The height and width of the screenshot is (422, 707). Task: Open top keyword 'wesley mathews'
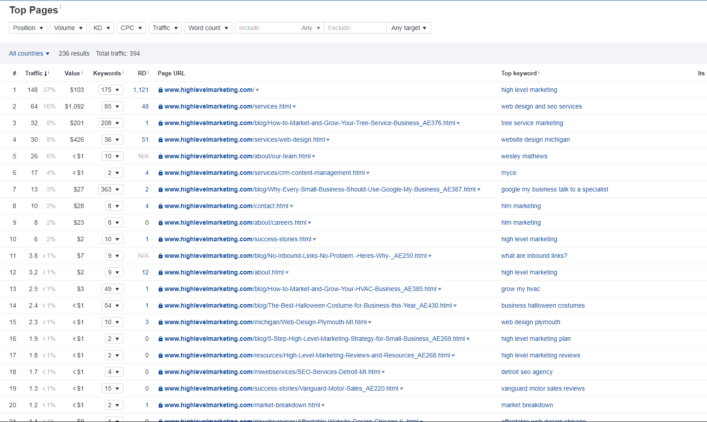tap(524, 156)
